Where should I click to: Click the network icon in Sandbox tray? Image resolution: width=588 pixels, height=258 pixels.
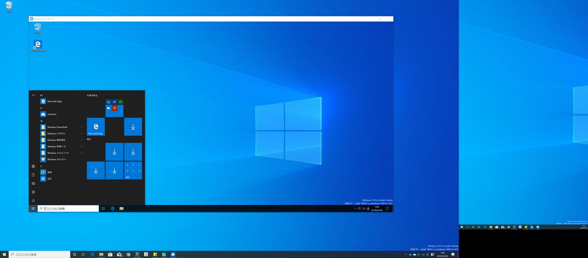[360, 208]
